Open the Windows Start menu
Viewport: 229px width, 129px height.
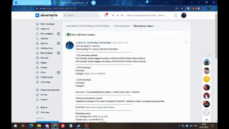click(15, 126)
